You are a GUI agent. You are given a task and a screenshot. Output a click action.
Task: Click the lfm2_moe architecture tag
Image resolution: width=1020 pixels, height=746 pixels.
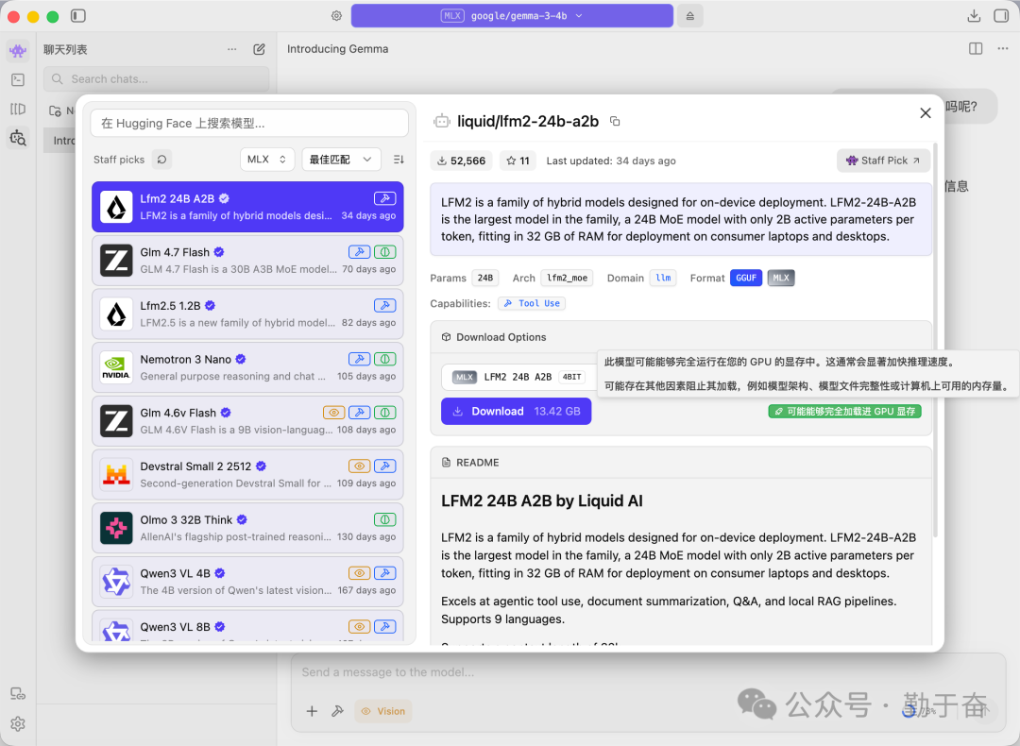(x=567, y=278)
